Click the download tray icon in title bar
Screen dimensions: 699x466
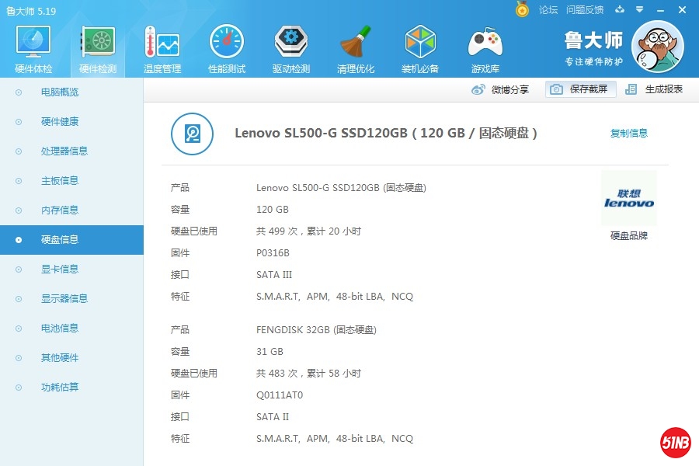point(620,9)
